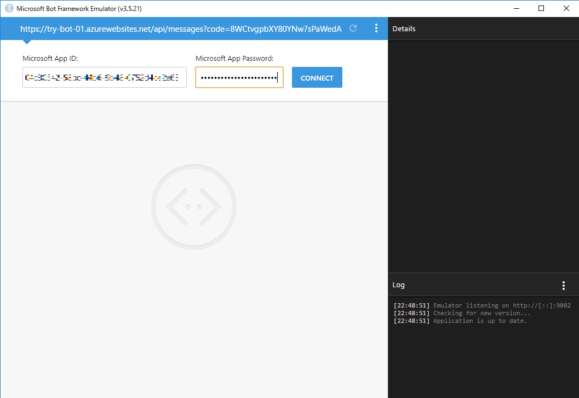Focus the Microsoft App ID field
The width and height of the screenshot is (579, 398).
click(104, 77)
